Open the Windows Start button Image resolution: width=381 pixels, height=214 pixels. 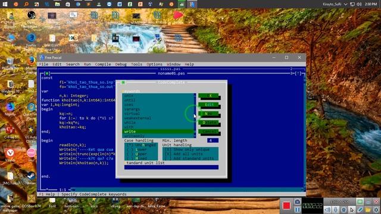tap(5, 4)
